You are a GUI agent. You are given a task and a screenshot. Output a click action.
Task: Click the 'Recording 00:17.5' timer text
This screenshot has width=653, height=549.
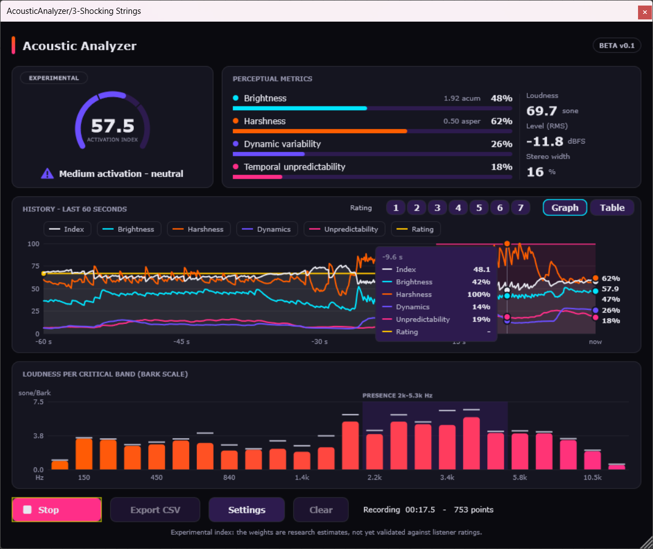coord(399,510)
